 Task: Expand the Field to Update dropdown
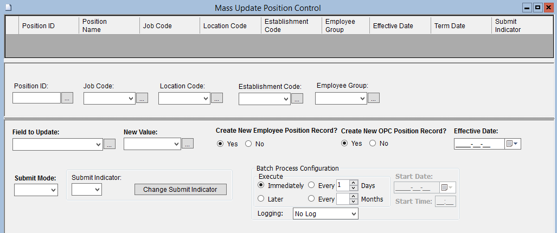(x=98, y=144)
